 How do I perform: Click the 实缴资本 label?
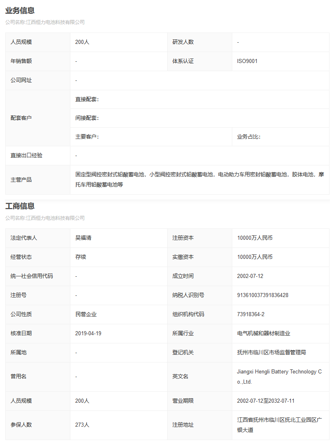pyautogui.click(x=183, y=257)
